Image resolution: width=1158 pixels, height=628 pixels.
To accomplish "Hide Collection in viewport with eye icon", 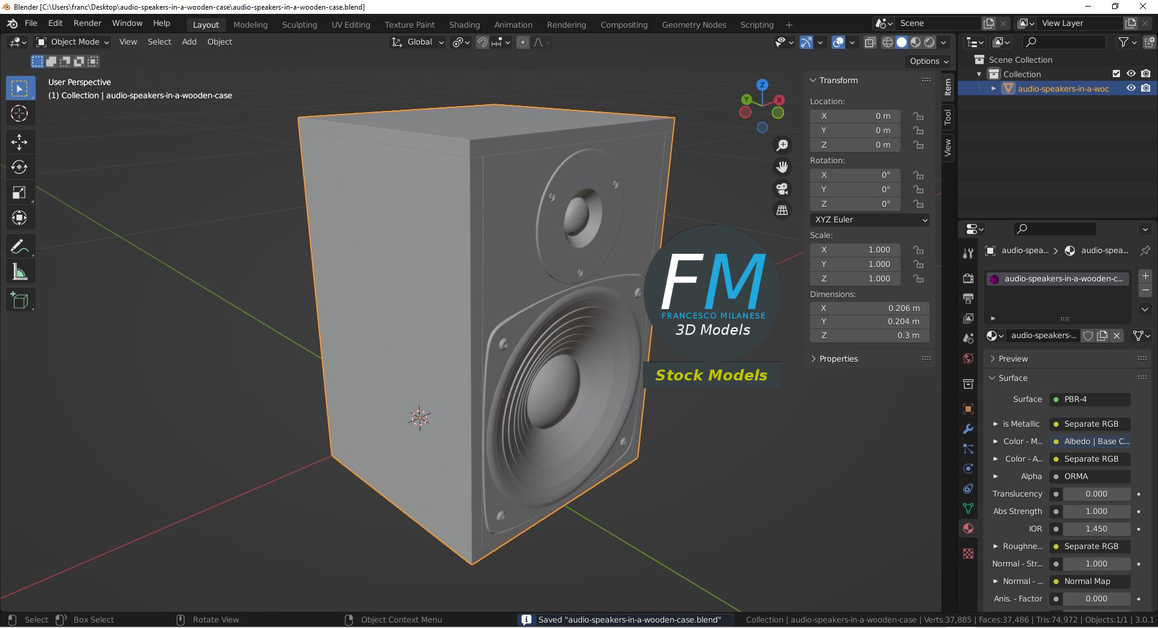I will pos(1131,74).
